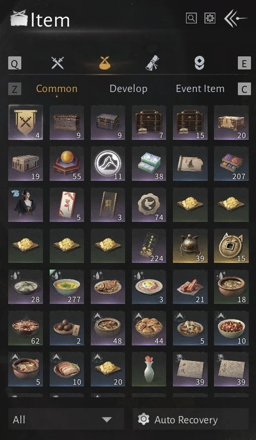Viewport: 256px width, 440px height.
Task: Select the mountain emblem token with count 11
Action: tap(108, 163)
